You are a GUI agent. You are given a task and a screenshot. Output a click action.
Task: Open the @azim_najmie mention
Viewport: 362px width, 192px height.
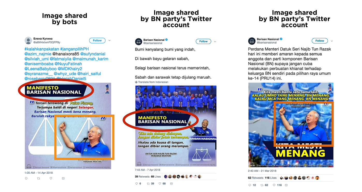[38, 54]
